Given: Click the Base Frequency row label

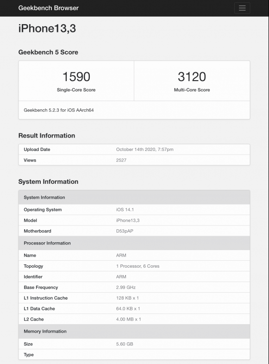Looking at the screenshot, I should click(x=41, y=288).
